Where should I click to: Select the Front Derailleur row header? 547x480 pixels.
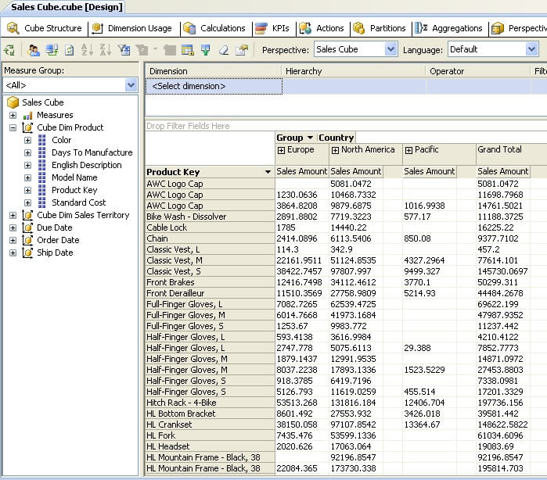[x=210, y=293]
